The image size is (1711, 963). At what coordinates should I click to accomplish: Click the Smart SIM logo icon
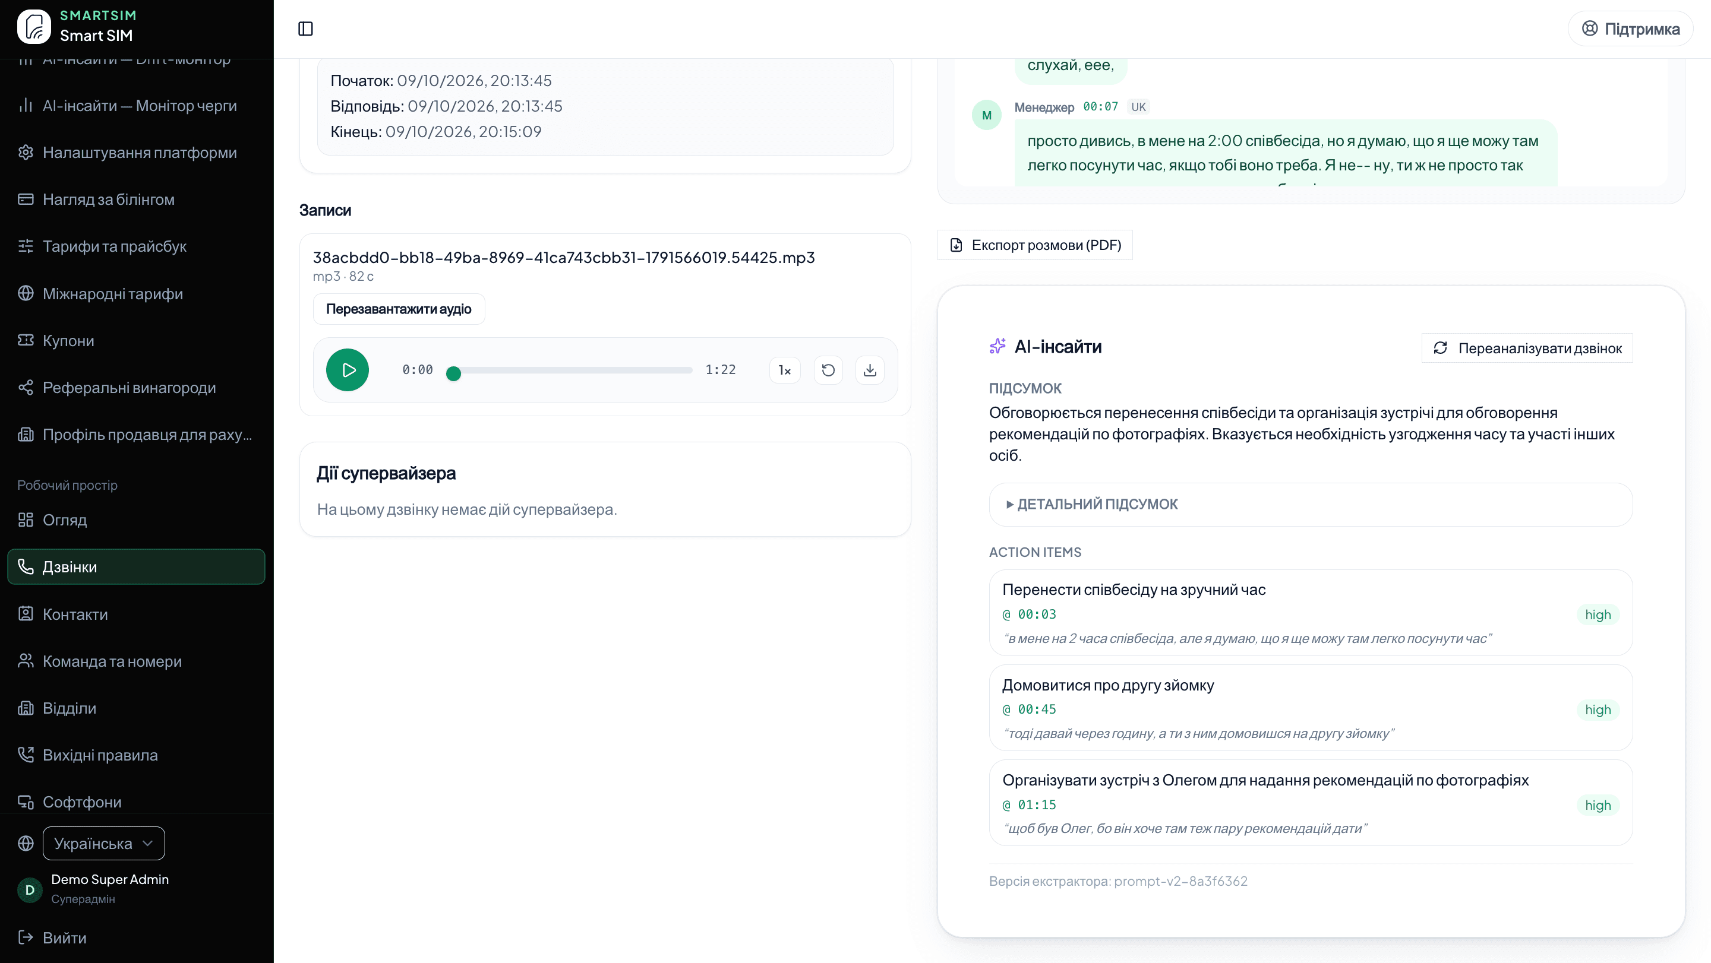coord(34,27)
